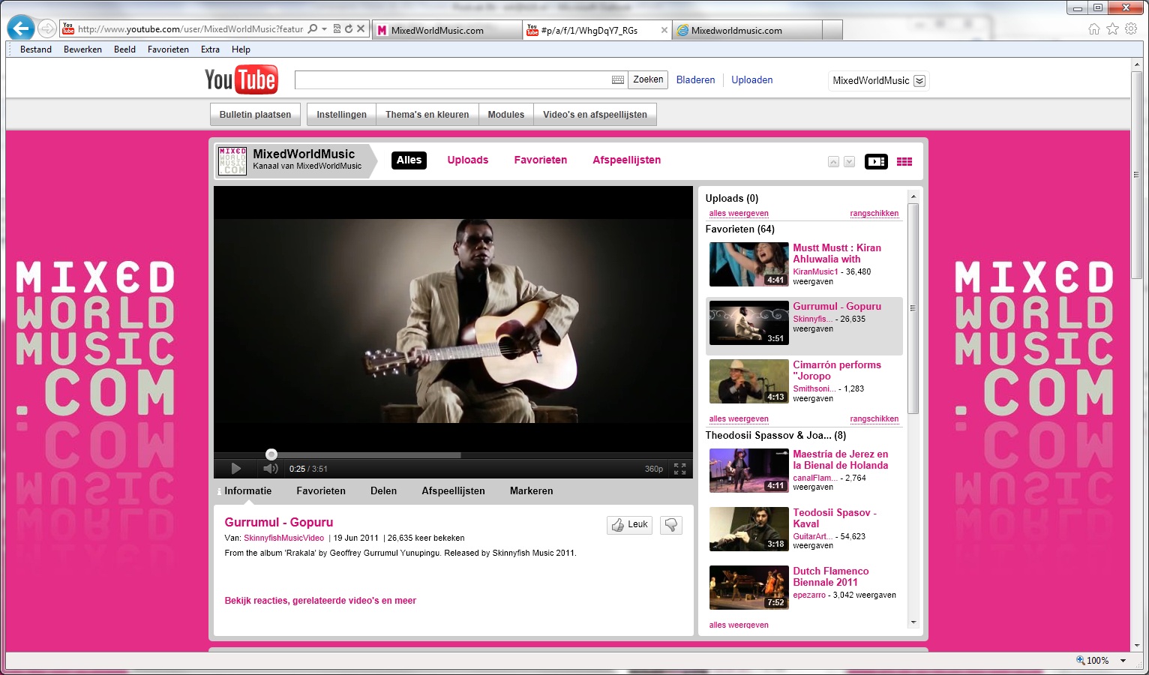Open the Extra menu
This screenshot has height=675, width=1149.
pyautogui.click(x=210, y=49)
